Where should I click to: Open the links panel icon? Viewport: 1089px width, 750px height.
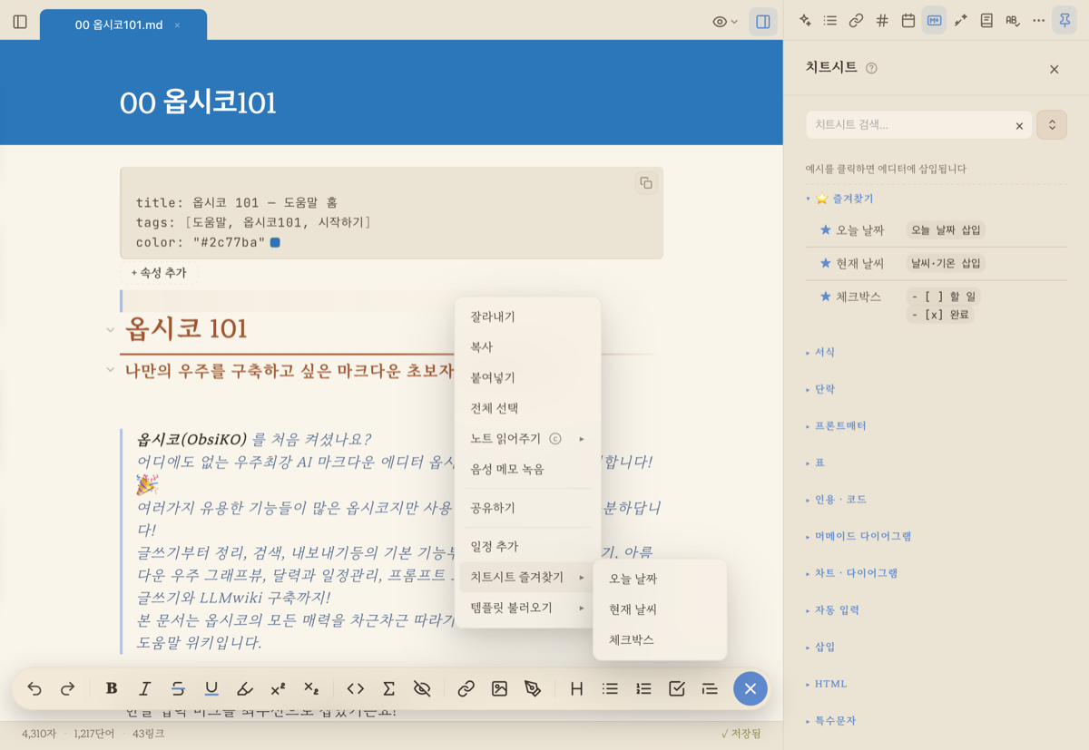click(856, 21)
